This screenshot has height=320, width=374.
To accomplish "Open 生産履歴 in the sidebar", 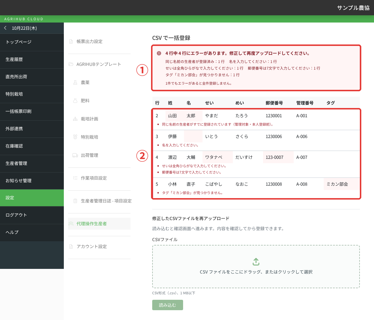I will click(32, 59).
